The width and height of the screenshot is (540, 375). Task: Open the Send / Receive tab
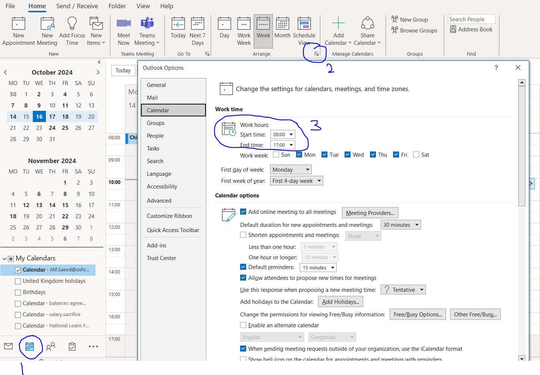(77, 6)
